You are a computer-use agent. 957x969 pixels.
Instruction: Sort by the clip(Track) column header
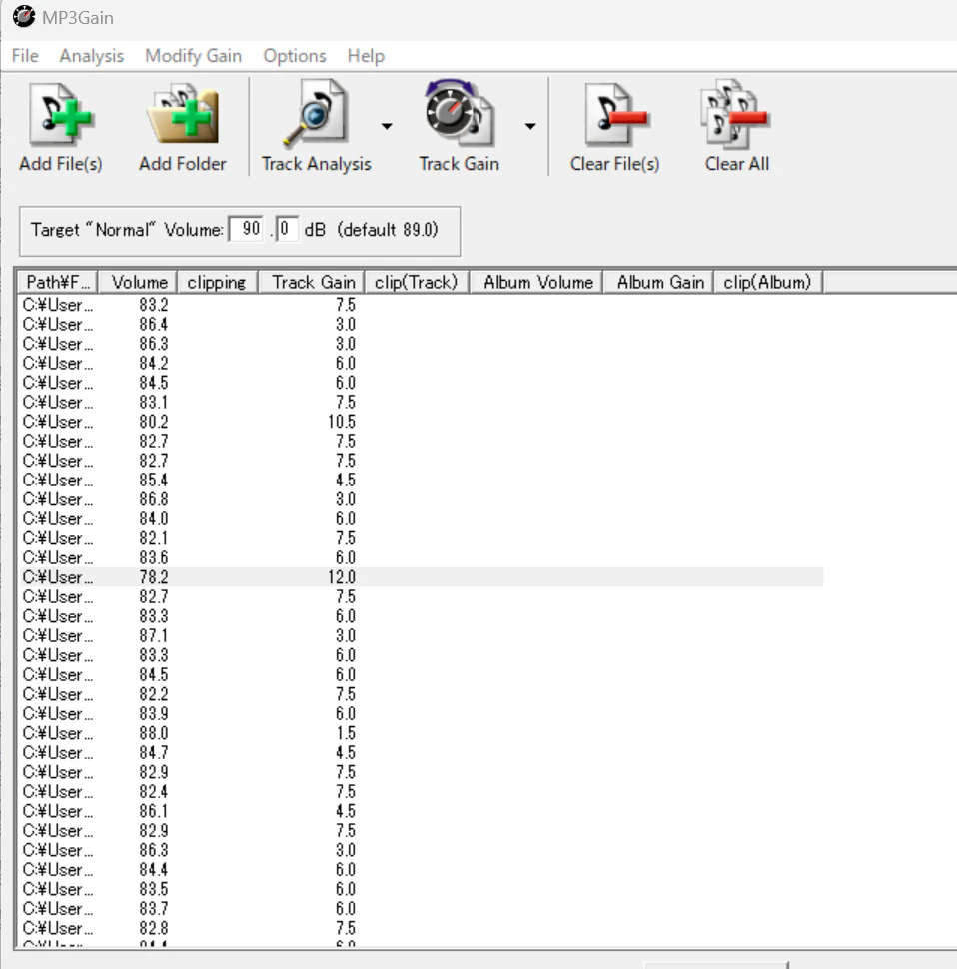[417, 282]
